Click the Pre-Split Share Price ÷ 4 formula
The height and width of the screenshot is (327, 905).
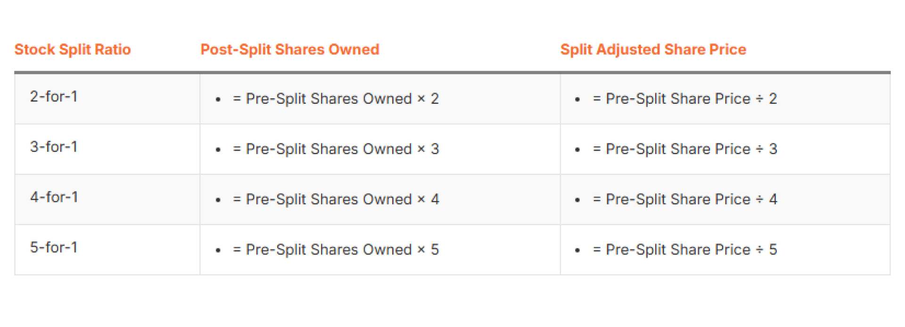pyautogui.click(x=684, y=199)
